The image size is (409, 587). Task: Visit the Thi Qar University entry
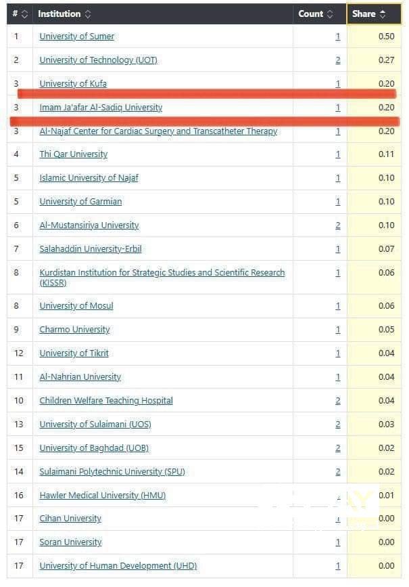tap(73, 154)
